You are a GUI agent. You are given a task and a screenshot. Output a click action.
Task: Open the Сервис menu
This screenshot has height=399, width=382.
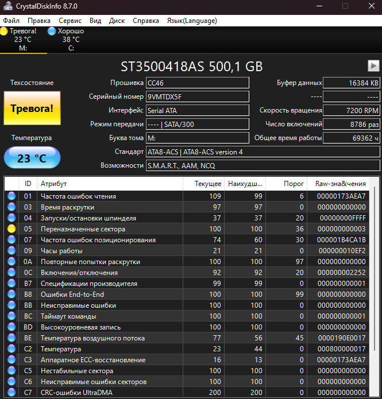(x=70, y=21)
